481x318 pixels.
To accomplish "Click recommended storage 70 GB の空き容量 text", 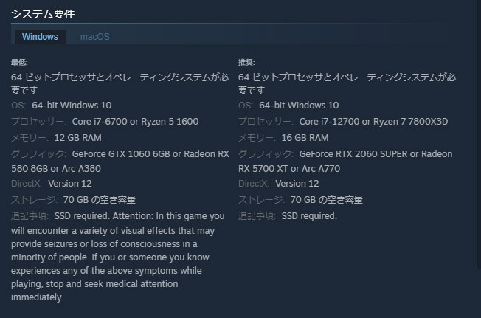I will coord(326,200).
